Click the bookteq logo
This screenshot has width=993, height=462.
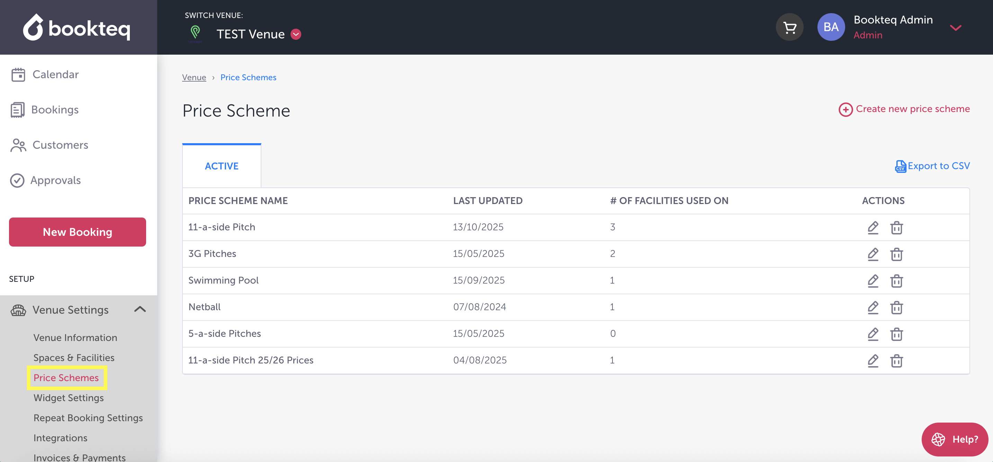(77, 27)
